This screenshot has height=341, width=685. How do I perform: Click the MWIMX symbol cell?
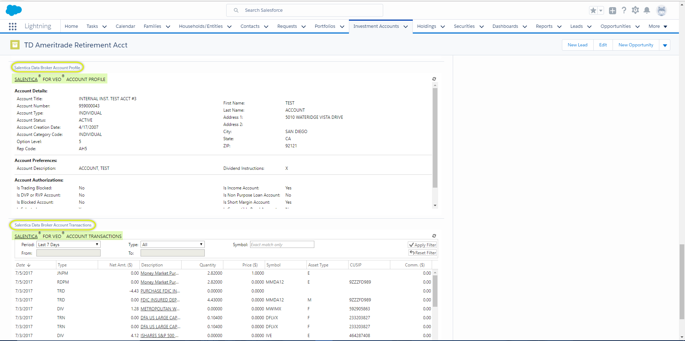coord(274,309)
